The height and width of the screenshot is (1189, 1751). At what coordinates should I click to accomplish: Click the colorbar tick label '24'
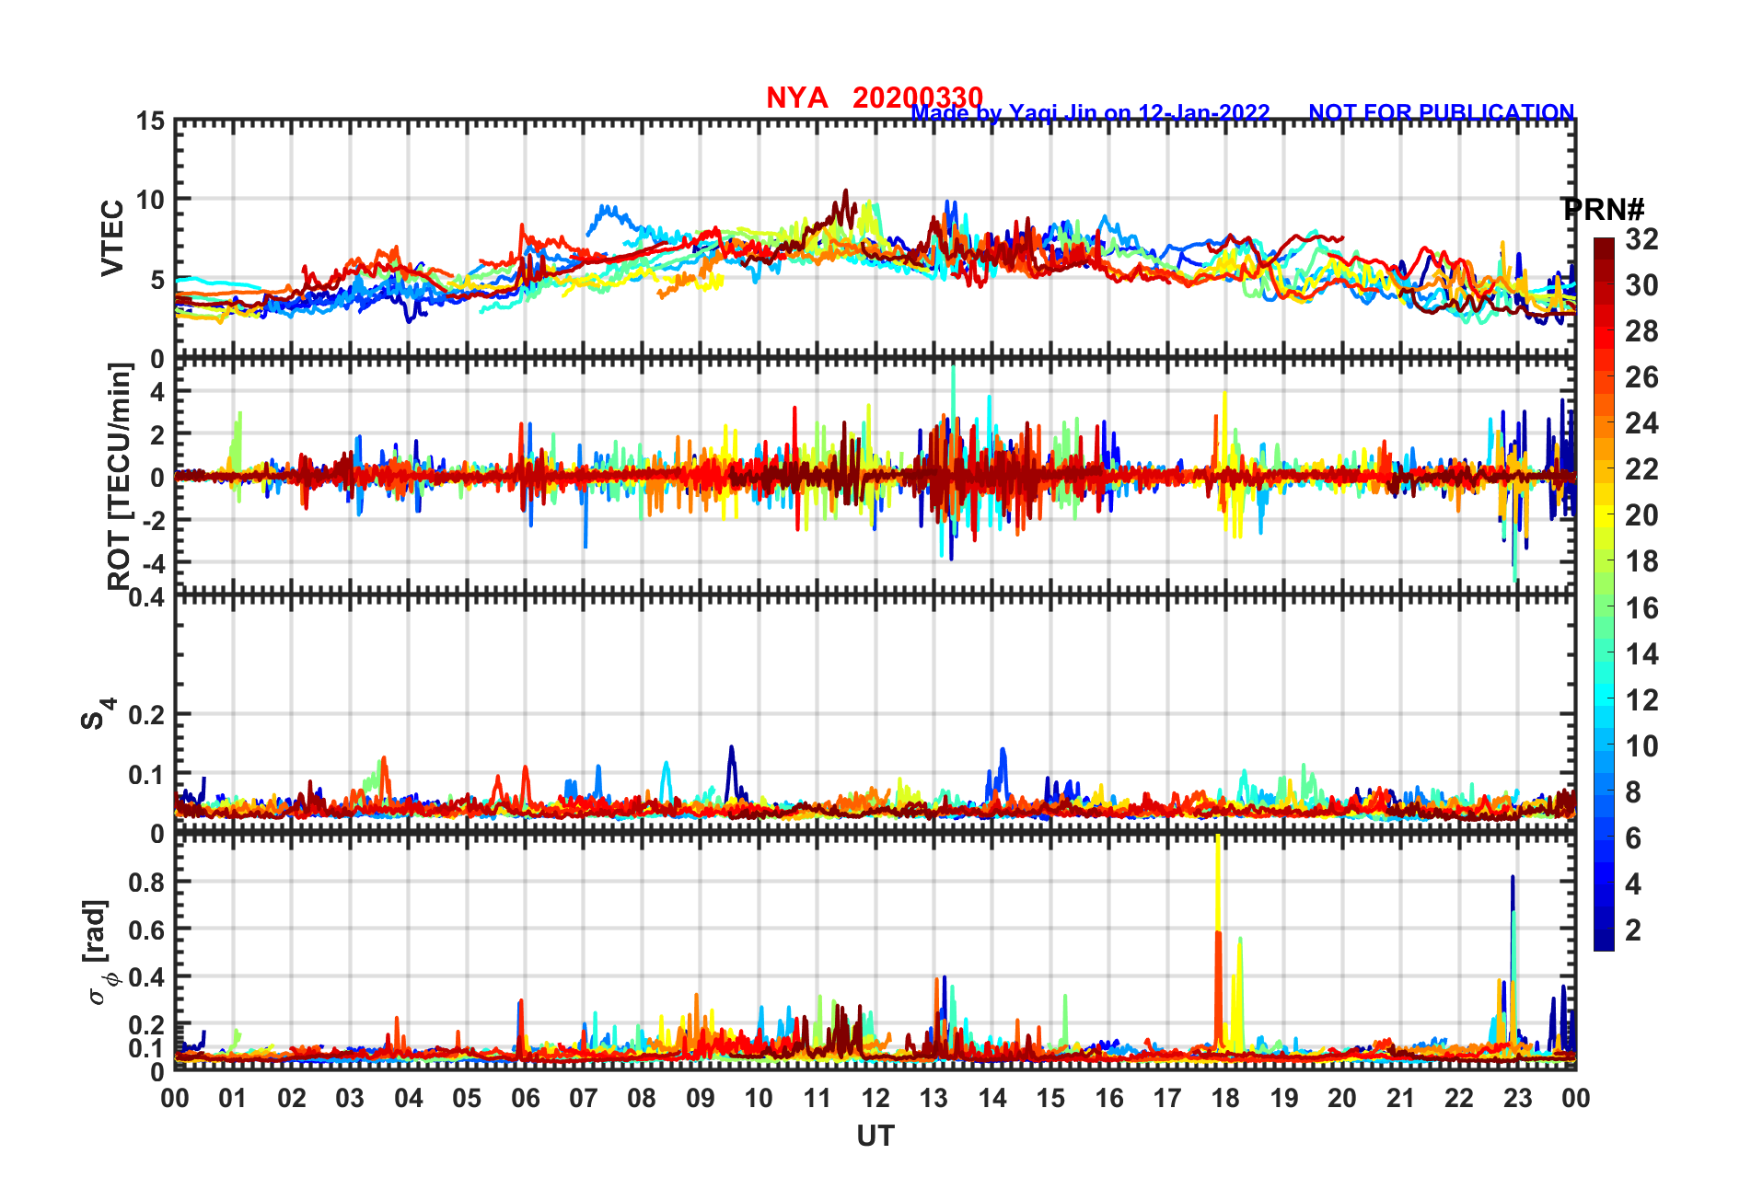pos(1641,423)
